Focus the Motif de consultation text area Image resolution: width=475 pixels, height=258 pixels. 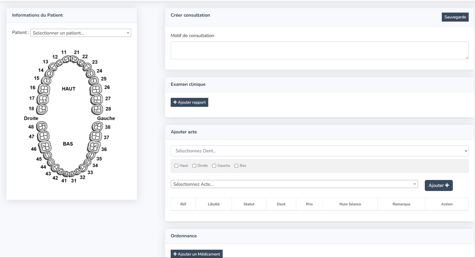(x=319, y=50)
